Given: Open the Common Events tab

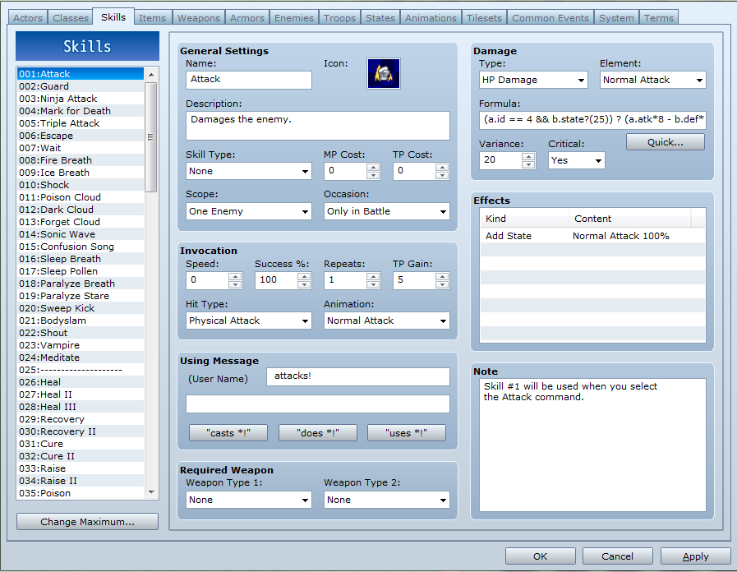Looking at the screenshot, I should 550,18.
